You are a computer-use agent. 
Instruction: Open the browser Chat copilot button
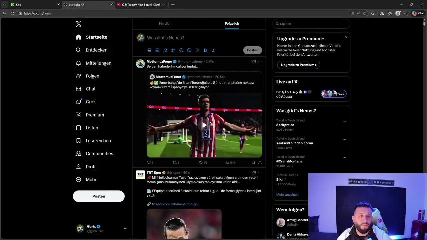tap(418, 13)
